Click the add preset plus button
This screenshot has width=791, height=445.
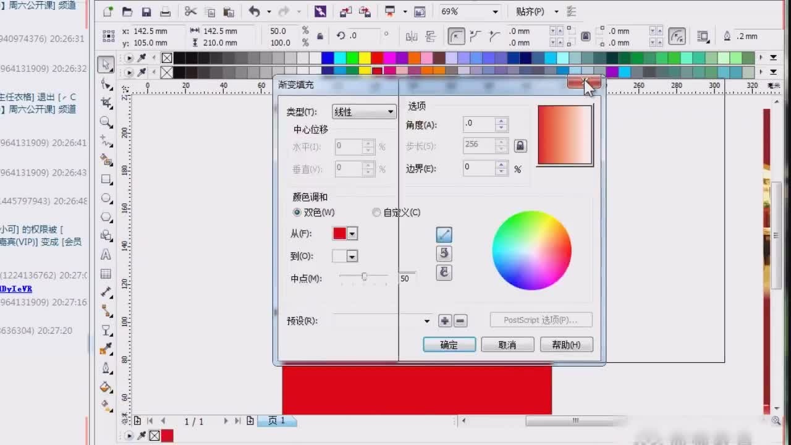(444, 321)
